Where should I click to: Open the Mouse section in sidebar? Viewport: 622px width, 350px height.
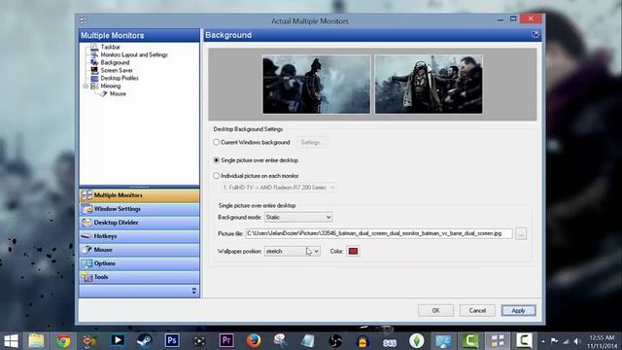coord(139,250)
